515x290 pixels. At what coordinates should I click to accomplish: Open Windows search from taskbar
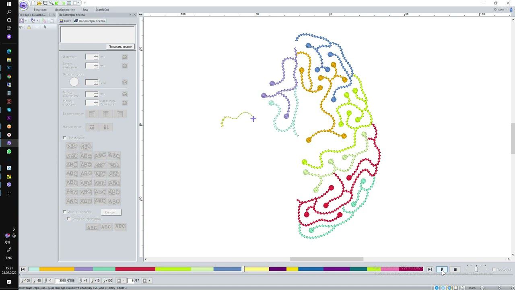[9, 12]
